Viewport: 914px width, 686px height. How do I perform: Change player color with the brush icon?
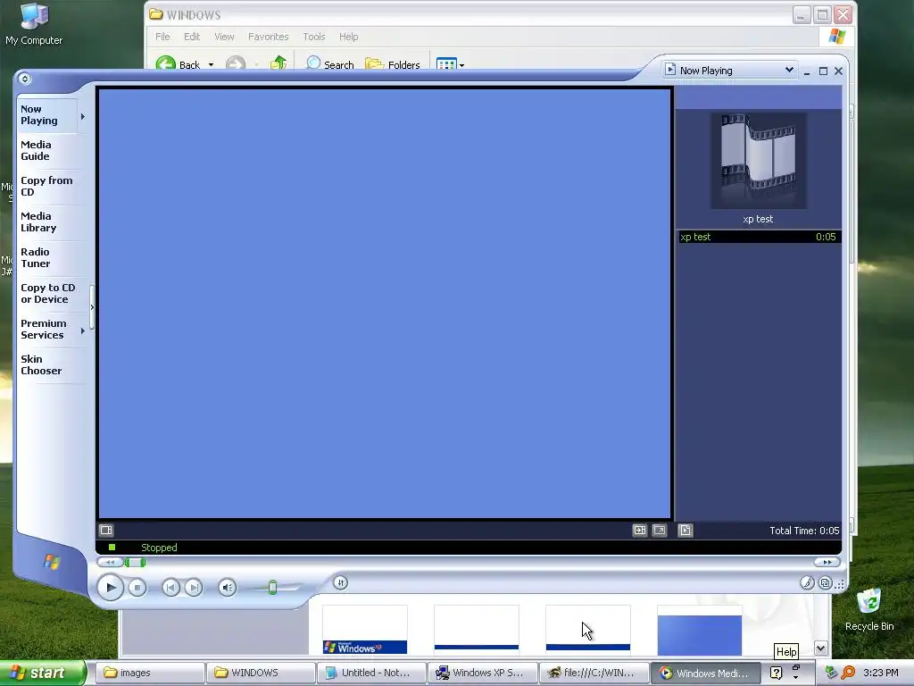807,582
